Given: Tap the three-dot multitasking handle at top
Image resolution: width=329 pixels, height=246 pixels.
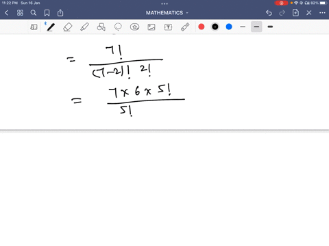Looking at the screenshot, I should [164, 3].
